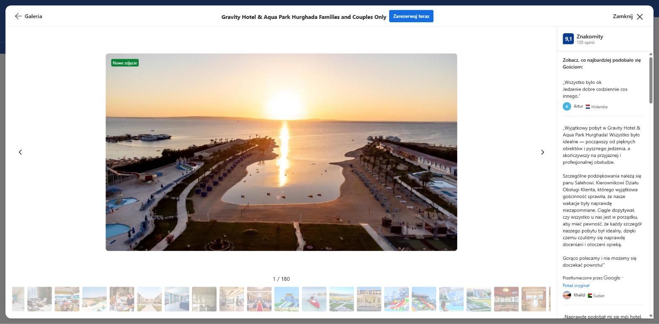Select the hotel facade building thumbnail
Viewport: 659px width, 324px height.
369,299
